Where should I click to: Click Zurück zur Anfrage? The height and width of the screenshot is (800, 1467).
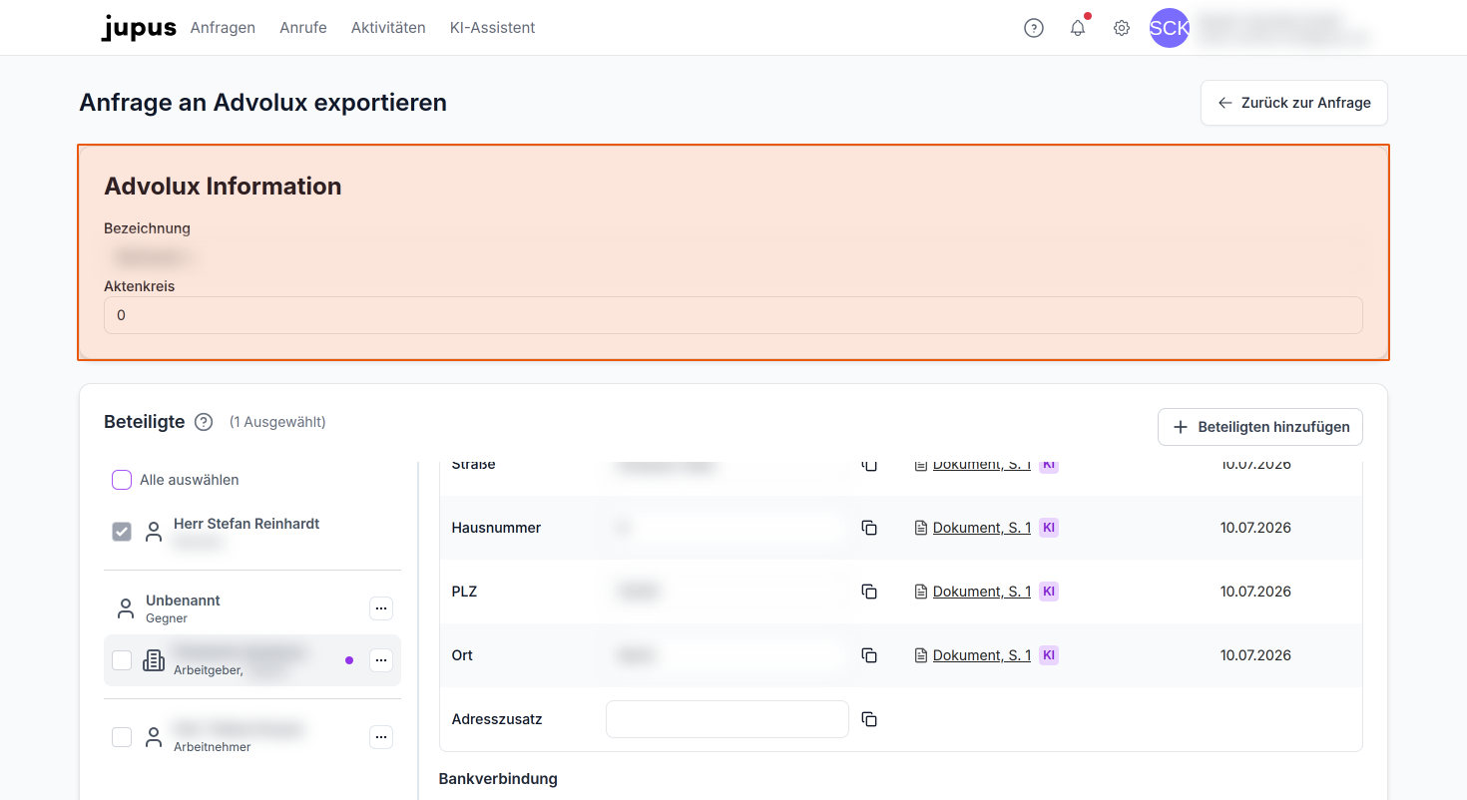pyautogui.click(x=1293, y=103)
